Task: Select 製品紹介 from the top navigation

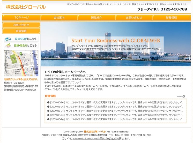Action: [x=96, y=18]
